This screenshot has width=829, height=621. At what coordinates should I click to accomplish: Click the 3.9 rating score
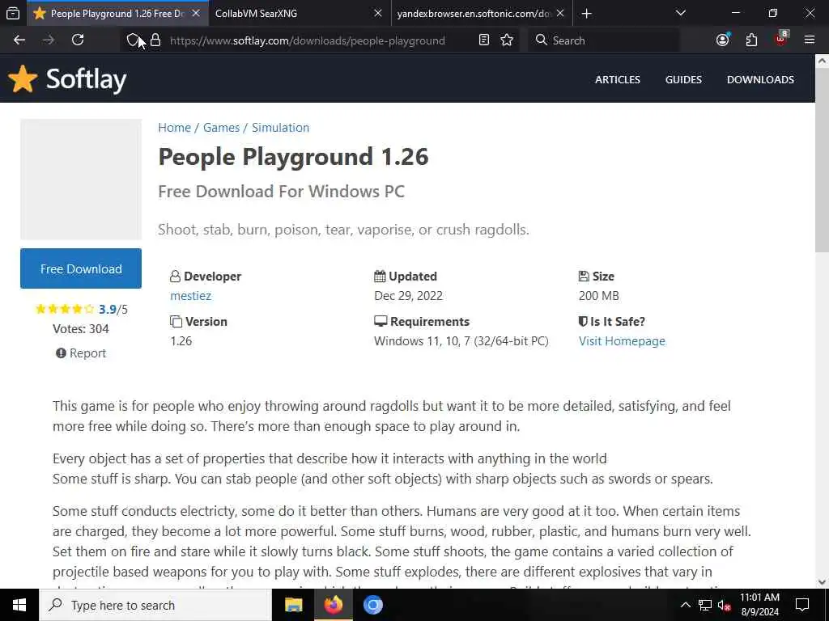click(x=108, y=310)
